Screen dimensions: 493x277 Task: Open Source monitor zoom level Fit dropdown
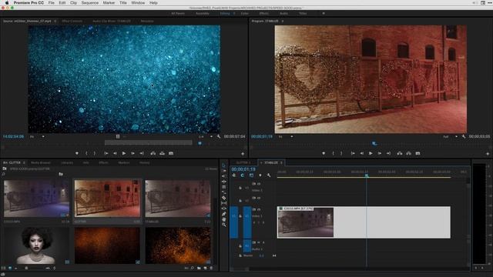pyautogui.click(x=38, y=137)
